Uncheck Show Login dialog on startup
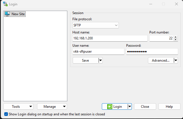 (6, 114)
